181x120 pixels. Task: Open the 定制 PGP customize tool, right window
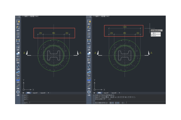click(89, 80)
